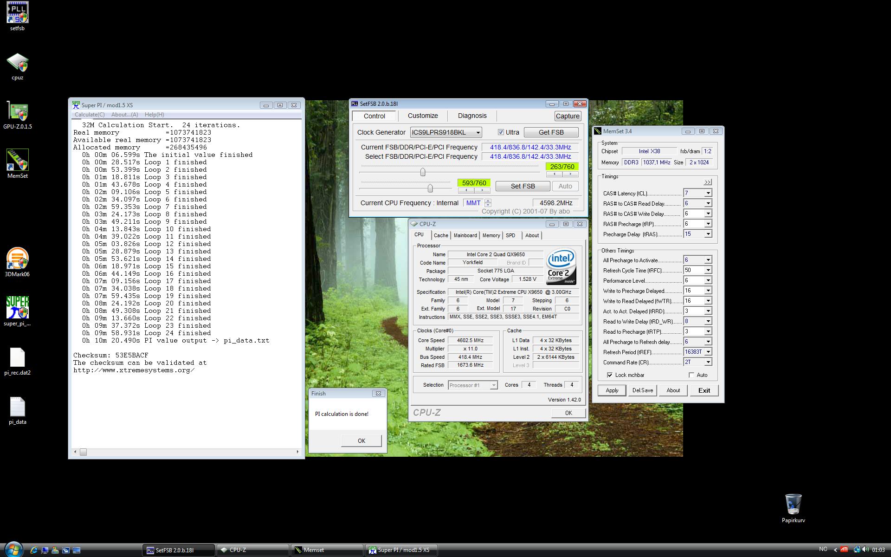Click the Super PI title bar icon
Image resolution: width=891 pixels, height=557 pixels.
pos(76,105)
